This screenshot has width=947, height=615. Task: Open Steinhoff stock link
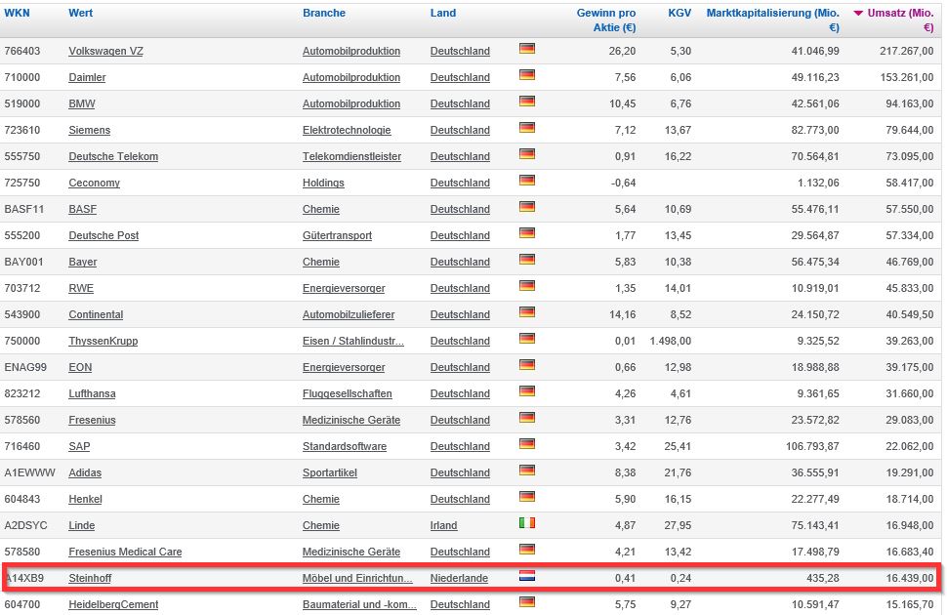click(90, 578)
